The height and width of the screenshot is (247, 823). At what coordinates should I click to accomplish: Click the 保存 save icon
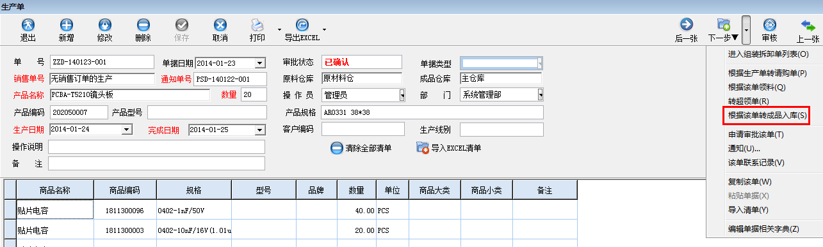click(182, 25)
